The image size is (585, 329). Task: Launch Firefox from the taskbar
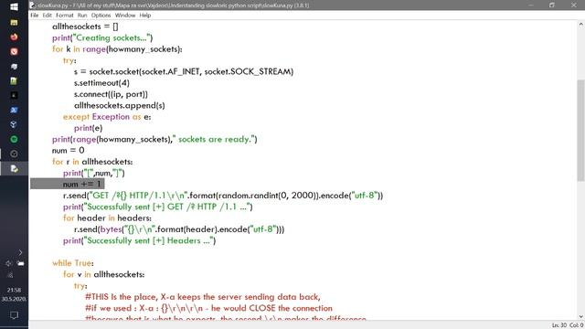click(14, 37)
